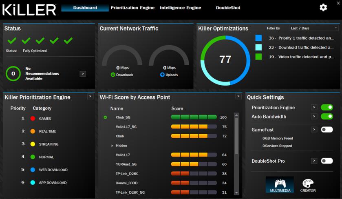Turn on DoubleShot Pro switch

click(x=327, y=161)
